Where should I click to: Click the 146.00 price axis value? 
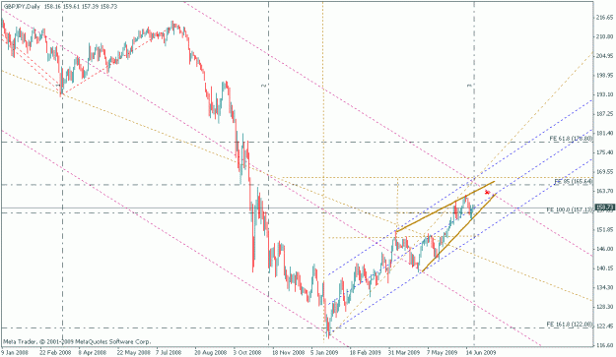coord(604,249)
